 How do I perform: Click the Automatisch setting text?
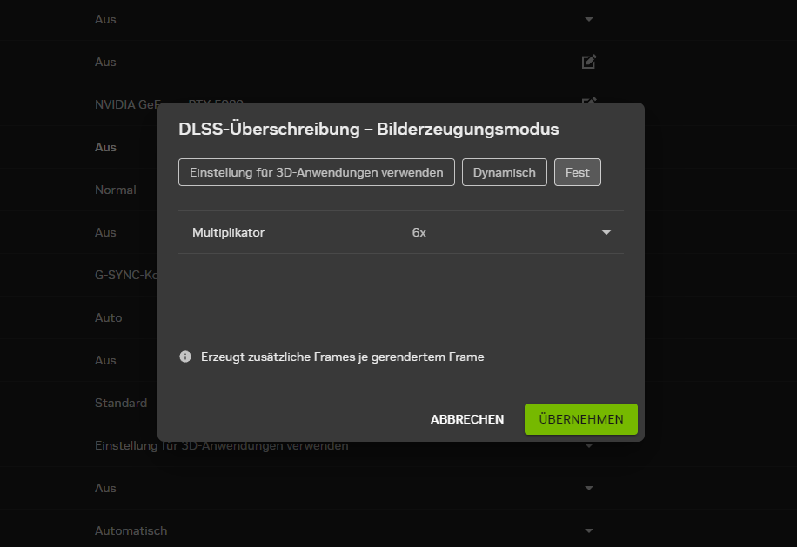point(131,530)
